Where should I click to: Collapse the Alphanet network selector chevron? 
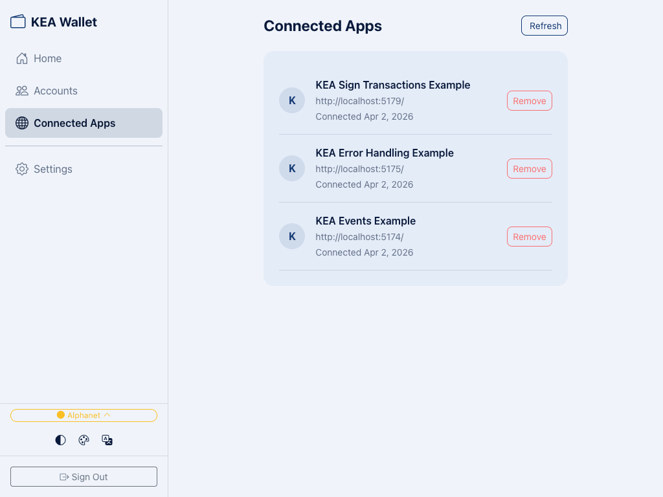[107, 415]
